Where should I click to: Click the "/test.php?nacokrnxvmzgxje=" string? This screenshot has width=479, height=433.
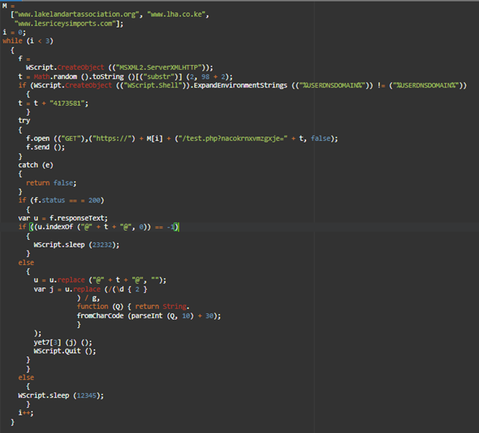[x=233, y=139]
